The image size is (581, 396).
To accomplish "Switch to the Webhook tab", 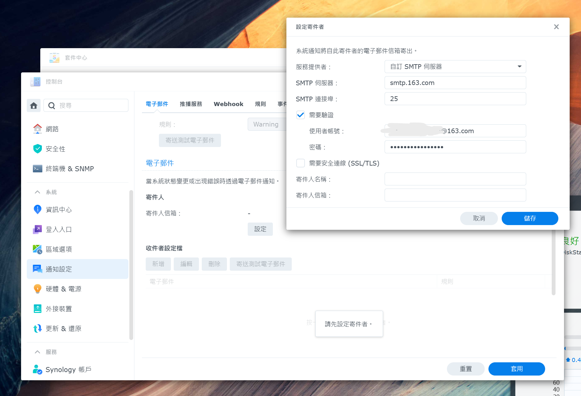I will tap(228, 104).
